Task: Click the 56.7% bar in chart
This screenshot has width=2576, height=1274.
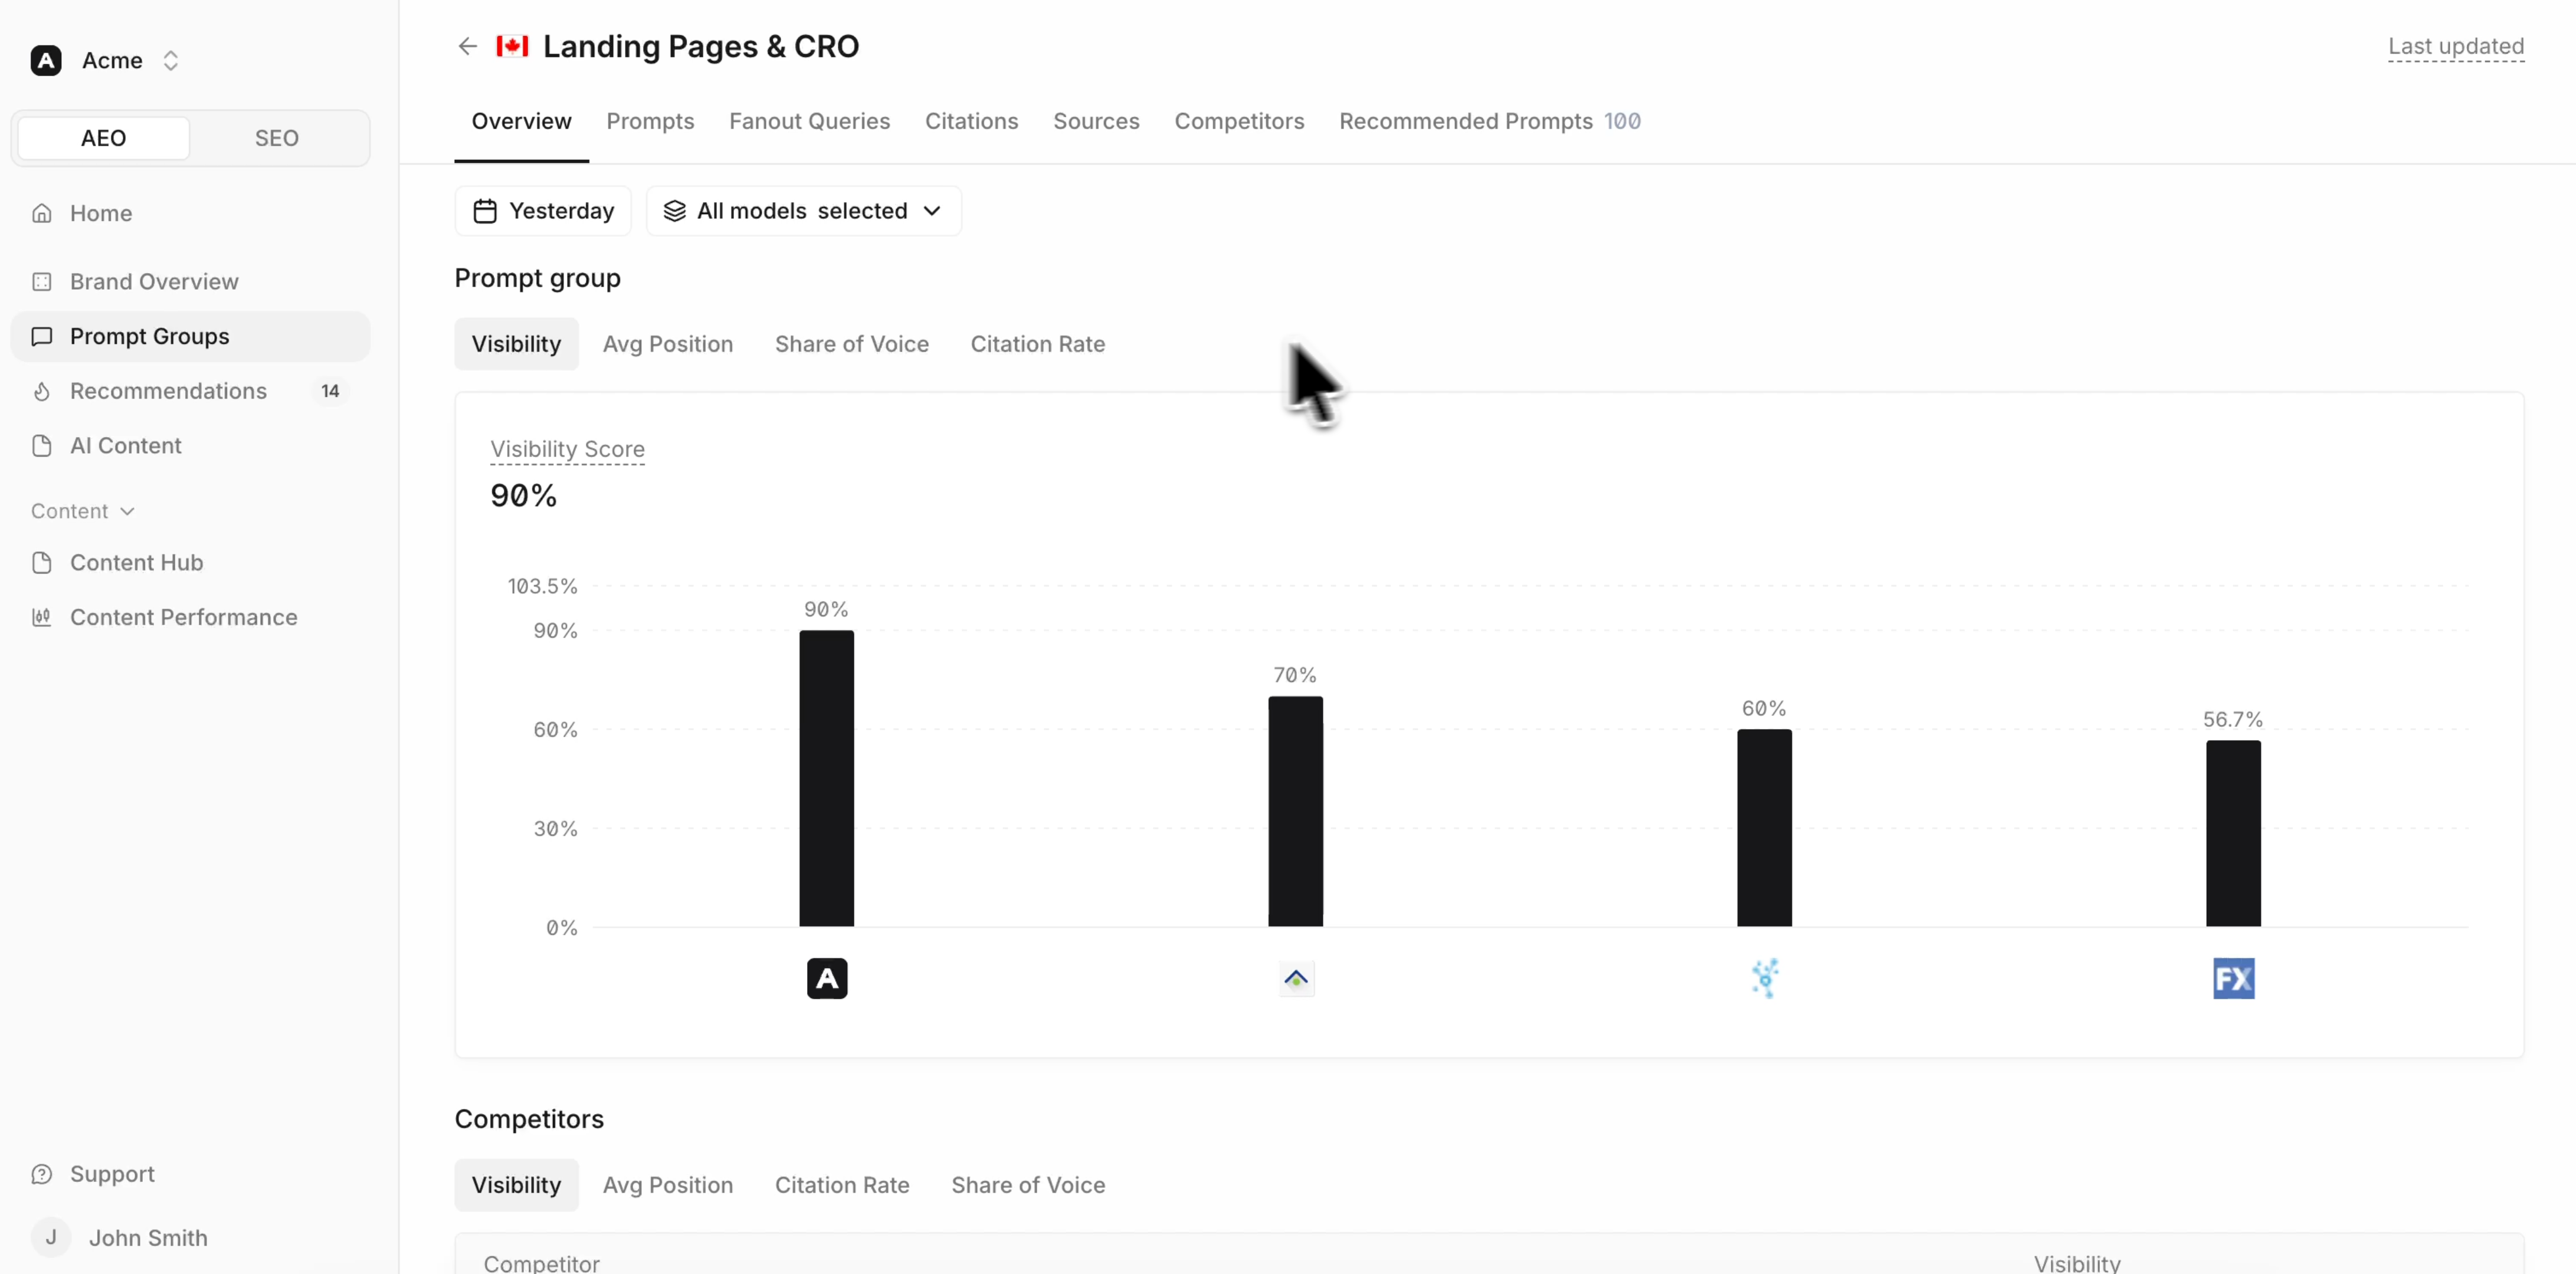Action: (2233, 833)
